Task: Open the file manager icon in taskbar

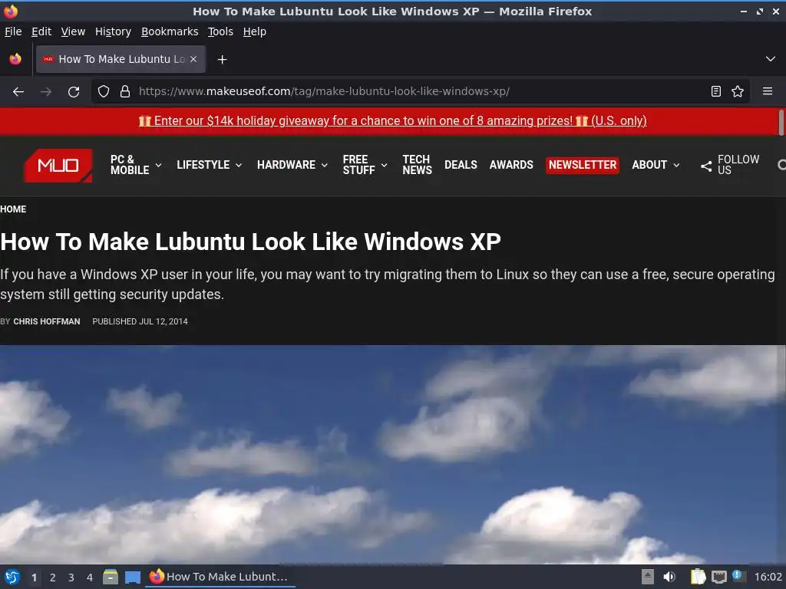Action: coord(111,577)
